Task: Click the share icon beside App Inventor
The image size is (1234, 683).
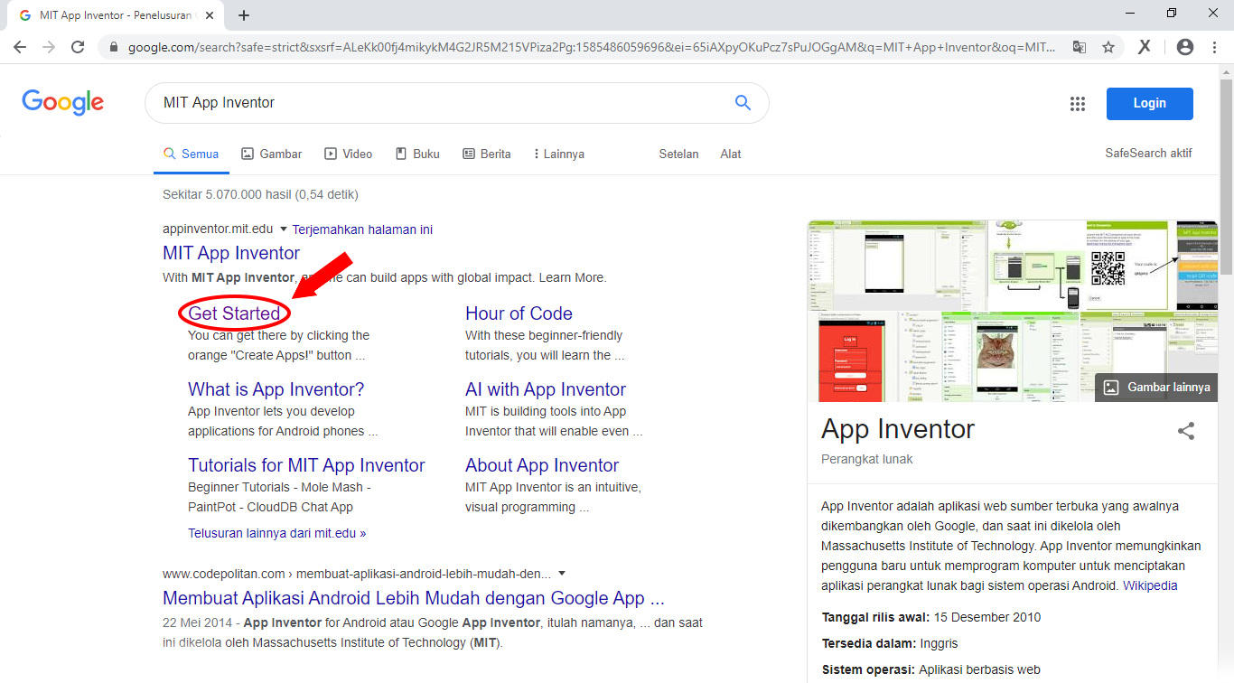Action: (1186, 431)
